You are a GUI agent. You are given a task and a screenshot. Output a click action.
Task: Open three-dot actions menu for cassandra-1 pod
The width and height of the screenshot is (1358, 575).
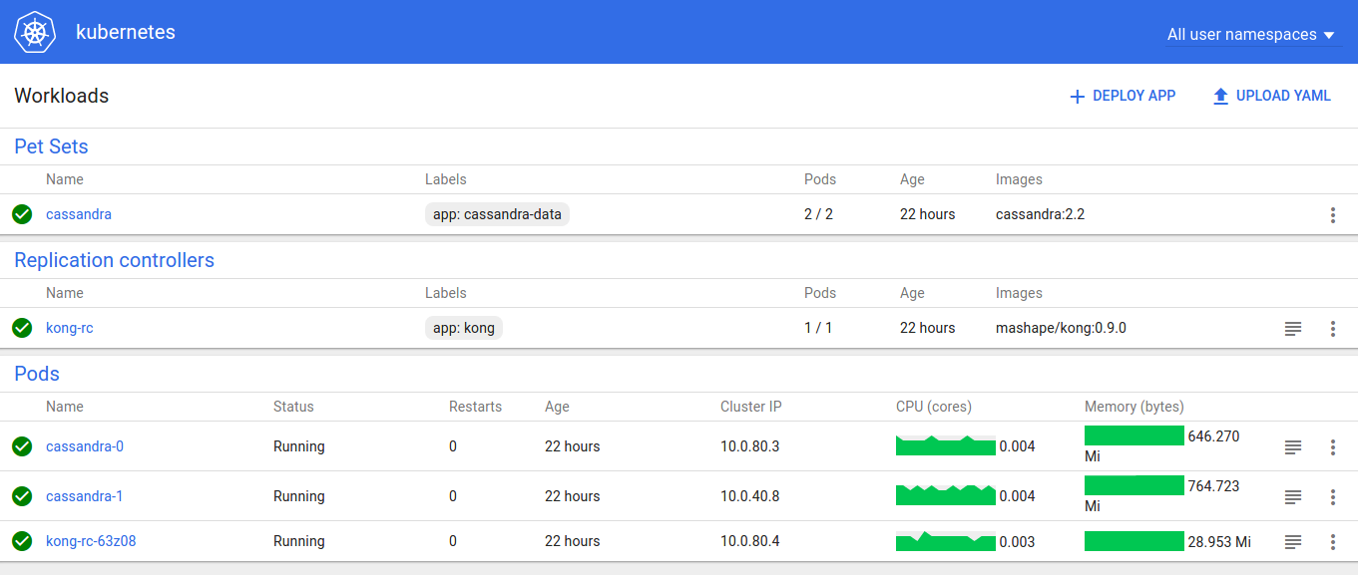(1333, 496)
